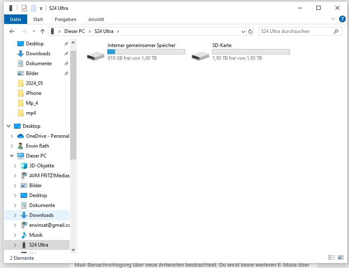Expand the Musik tree node

[x=15, y=235]
